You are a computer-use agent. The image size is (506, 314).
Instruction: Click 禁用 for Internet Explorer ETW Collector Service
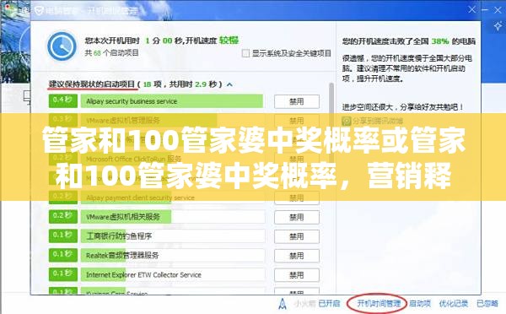297,275
